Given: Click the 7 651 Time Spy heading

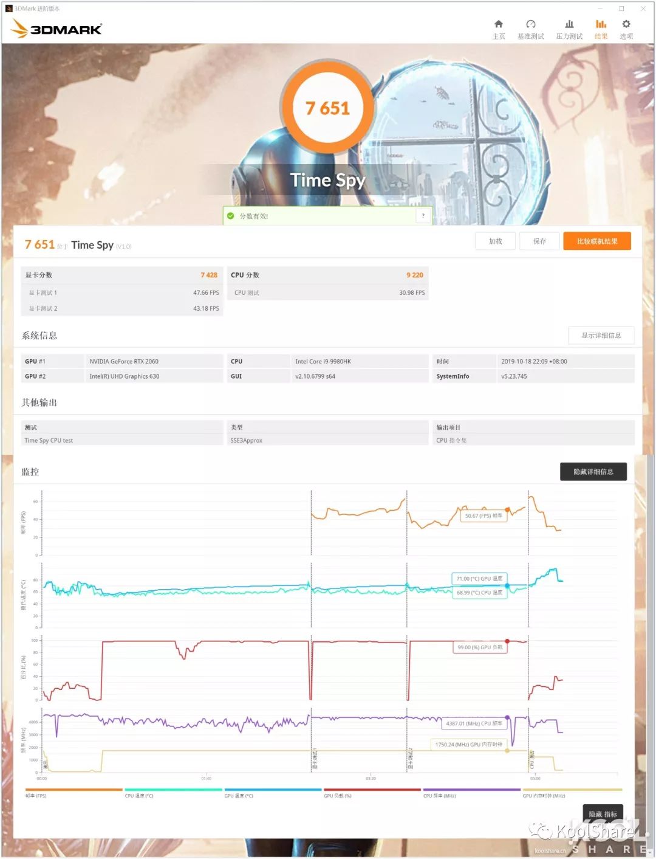Looking at the screenshot, I should pos(78,245).
